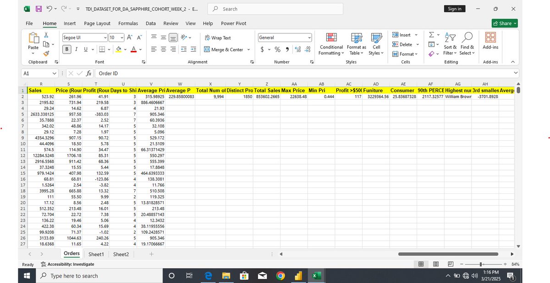Click the Sign in button
The width and height of the screenshot is (550, 283).
click(454, 9)
